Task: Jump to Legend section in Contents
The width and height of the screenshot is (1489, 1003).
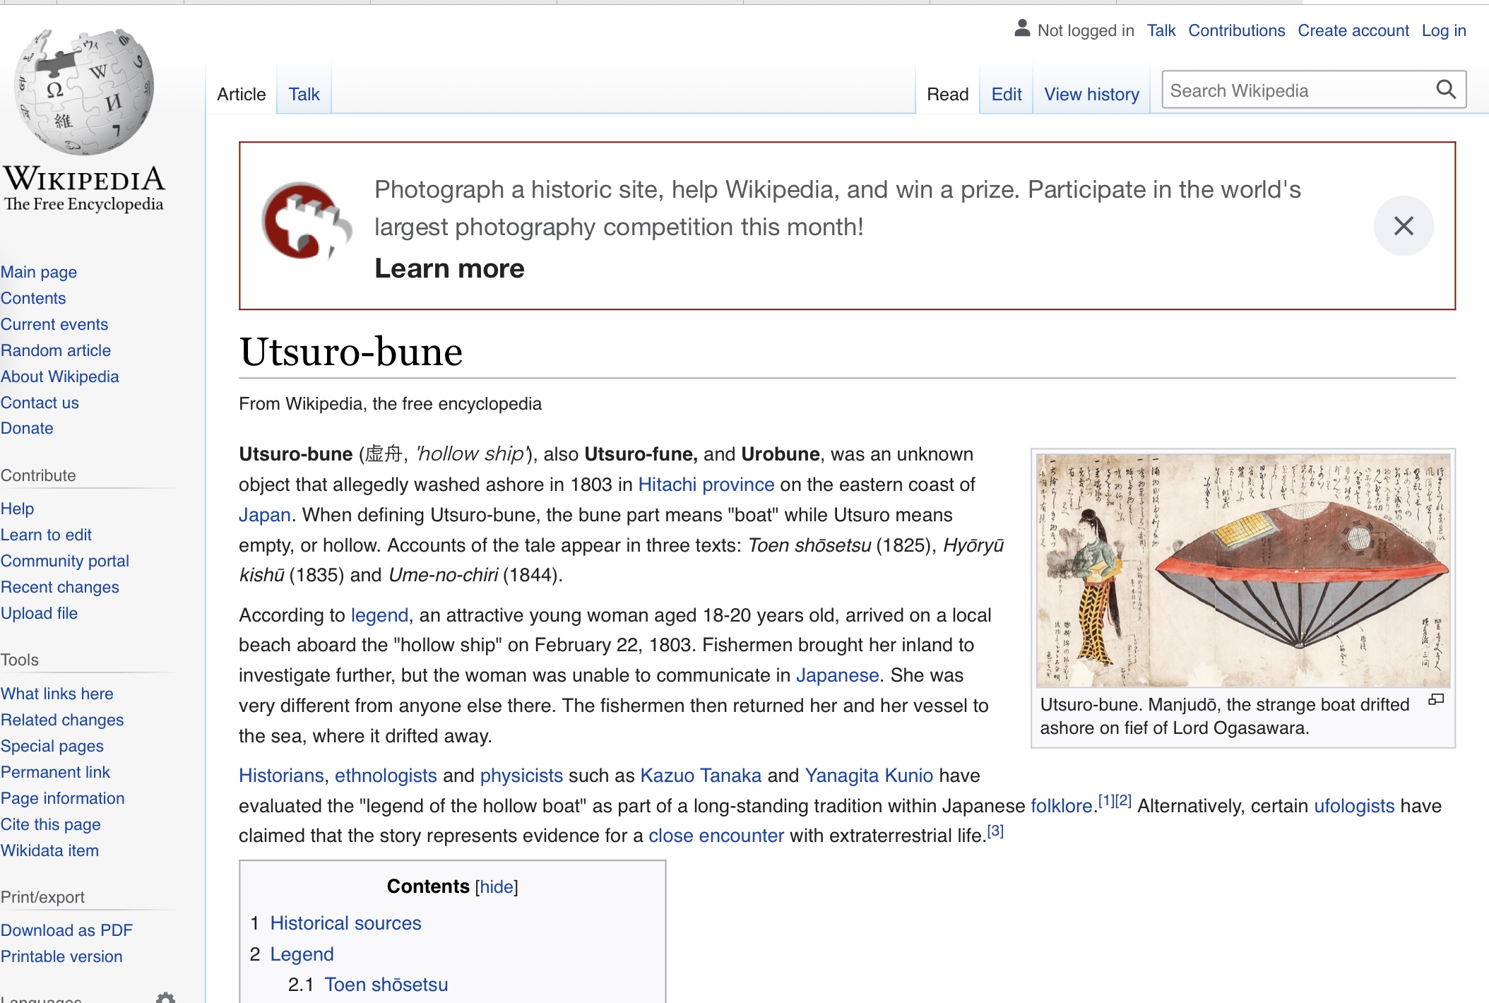Action: tap(302, 954)
